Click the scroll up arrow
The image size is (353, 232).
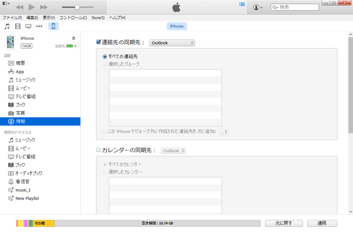351,35
